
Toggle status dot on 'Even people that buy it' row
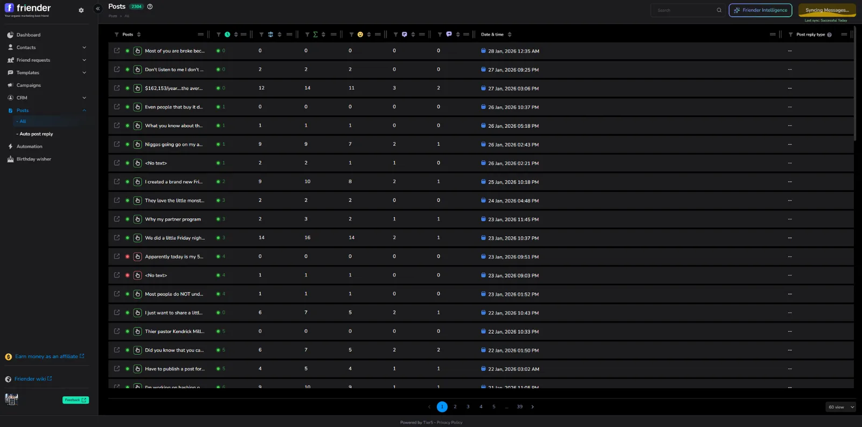pyautogui.click(x=128, y=107)
